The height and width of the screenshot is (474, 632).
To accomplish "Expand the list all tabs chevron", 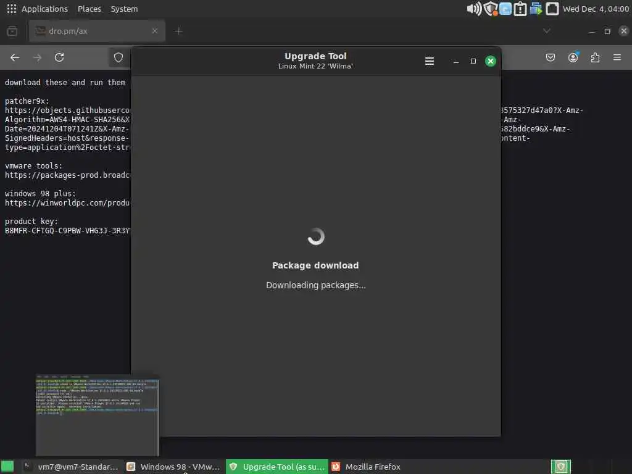I will pyautogui.click(x=547, y=31).
